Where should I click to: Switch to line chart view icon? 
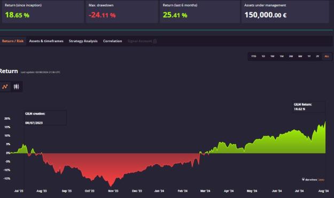click(5, 86)
